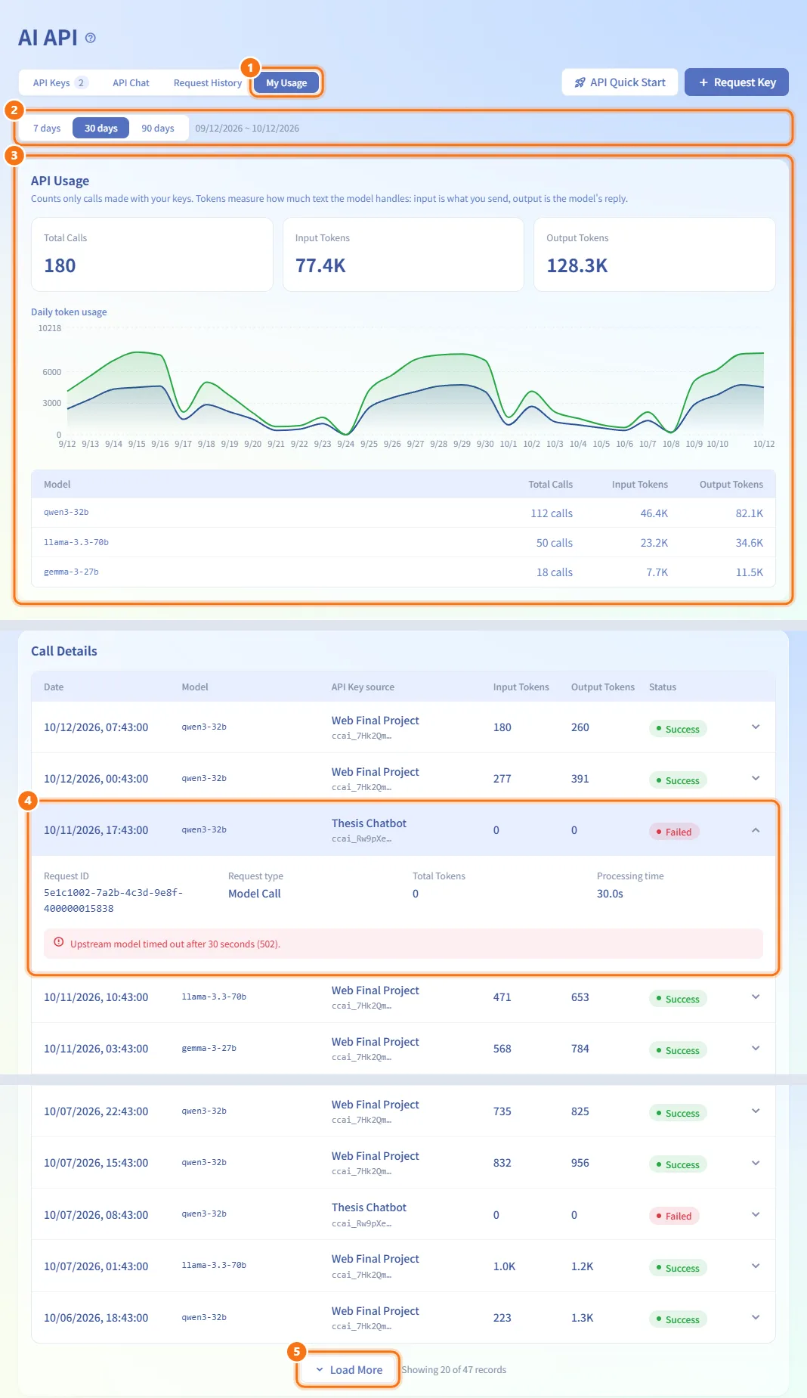Click Showing 20 of 47 records text

453,1370
